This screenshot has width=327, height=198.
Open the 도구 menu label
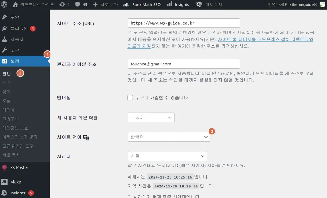point(15,50)
